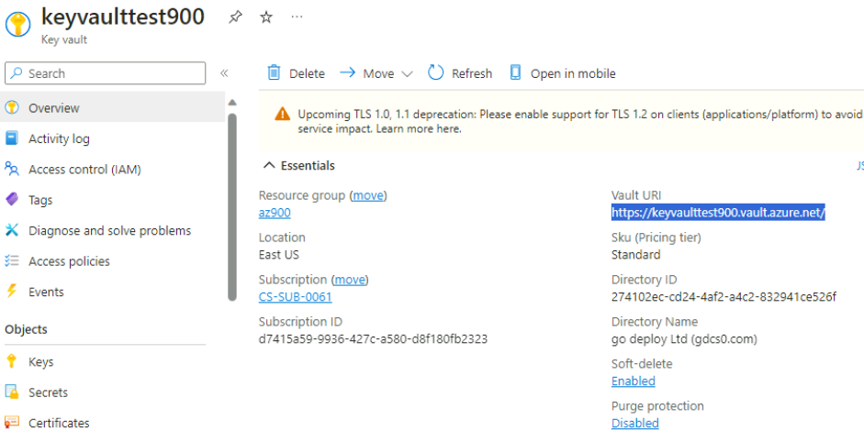Mark key vault as favorite star
Viewport: 864px width, 442px height.
(265, 17)
